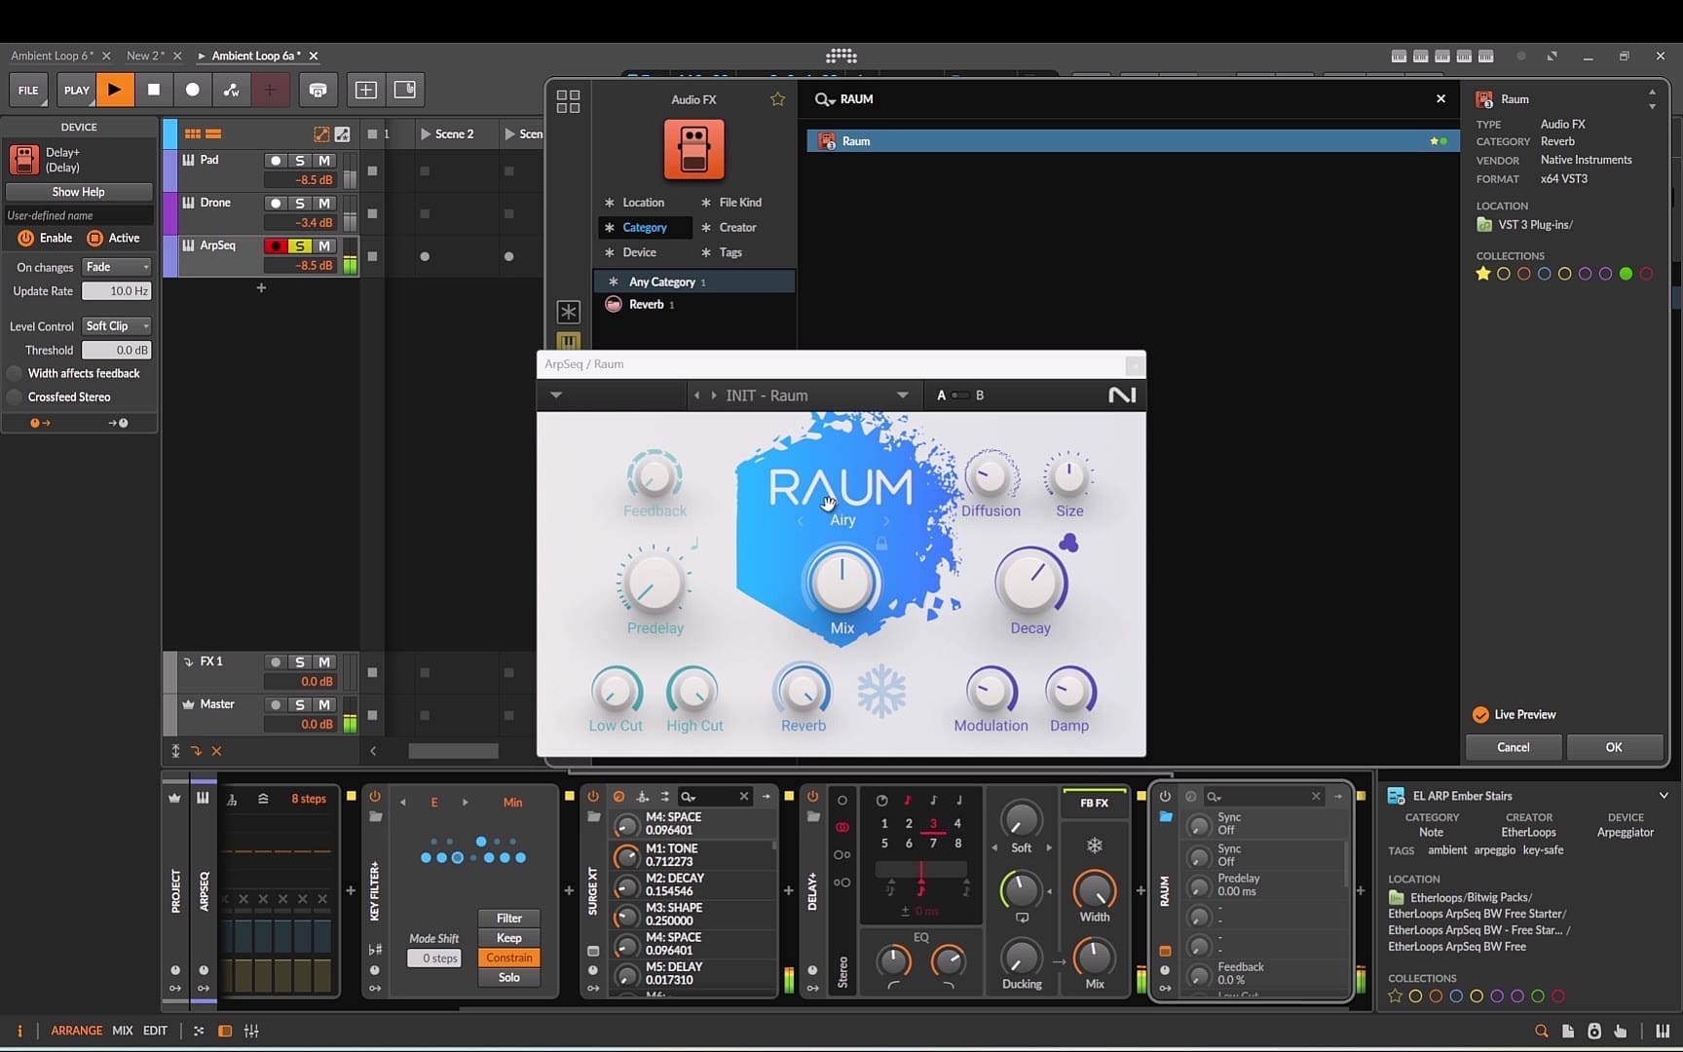Open the Raum main menu dropdown arrow
This screenshot has height=1052, width=1683.
[x=555, y=395]
